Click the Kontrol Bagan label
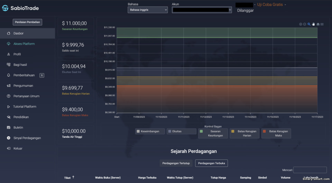 point(213,126)
